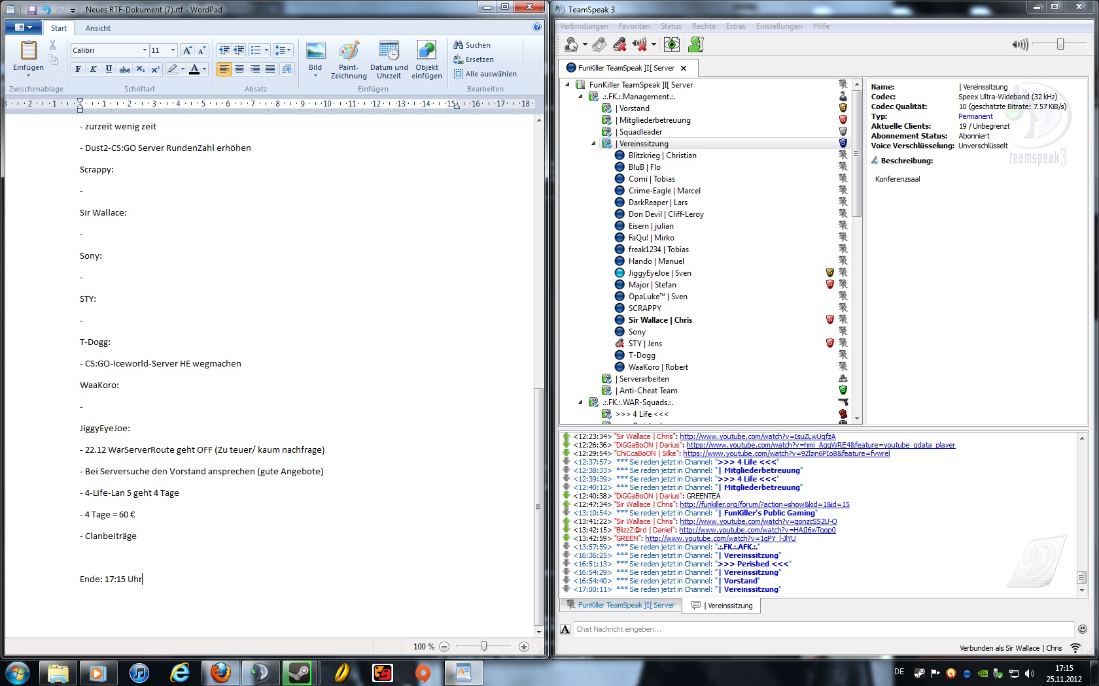Click the shrink font size icon
This screenshot has height=686, width=1099.
tap(201, 50)
